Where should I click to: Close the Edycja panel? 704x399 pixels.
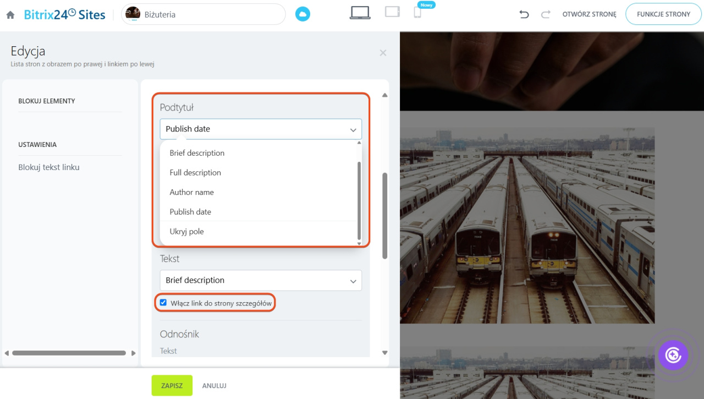[383, 53]
